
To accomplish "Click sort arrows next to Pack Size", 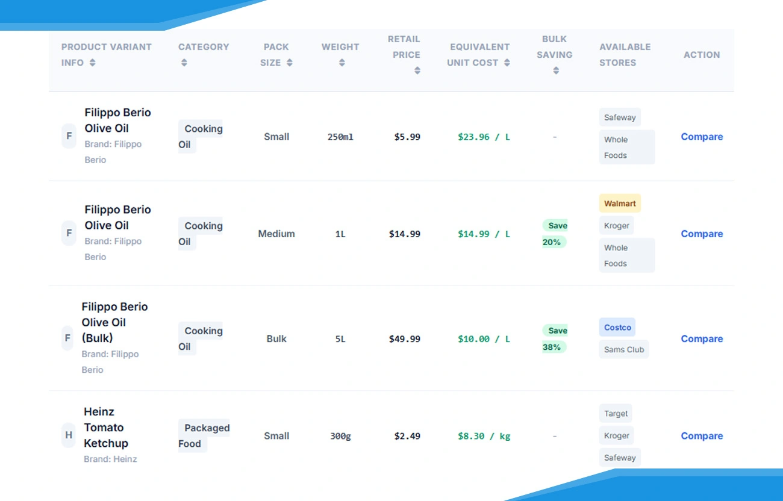I will [x=290, y=63].
